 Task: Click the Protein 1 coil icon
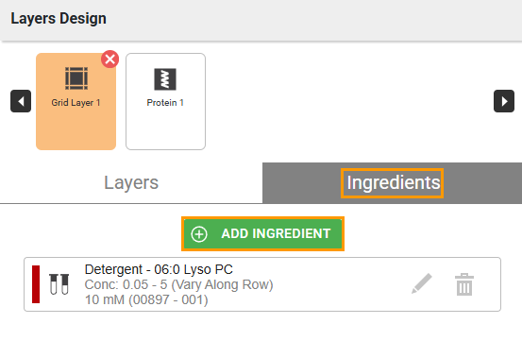165,79
